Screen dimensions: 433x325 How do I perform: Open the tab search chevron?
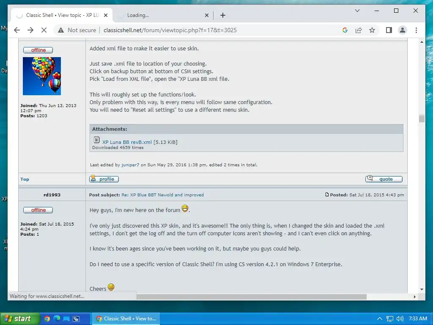pyautogui.click(x=357, y=11)
